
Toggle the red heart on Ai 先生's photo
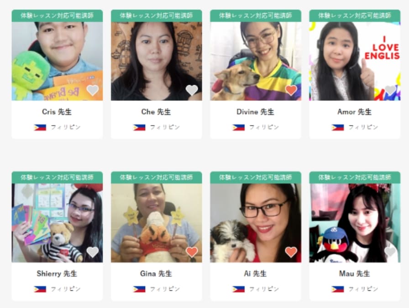tap(291, 252)
